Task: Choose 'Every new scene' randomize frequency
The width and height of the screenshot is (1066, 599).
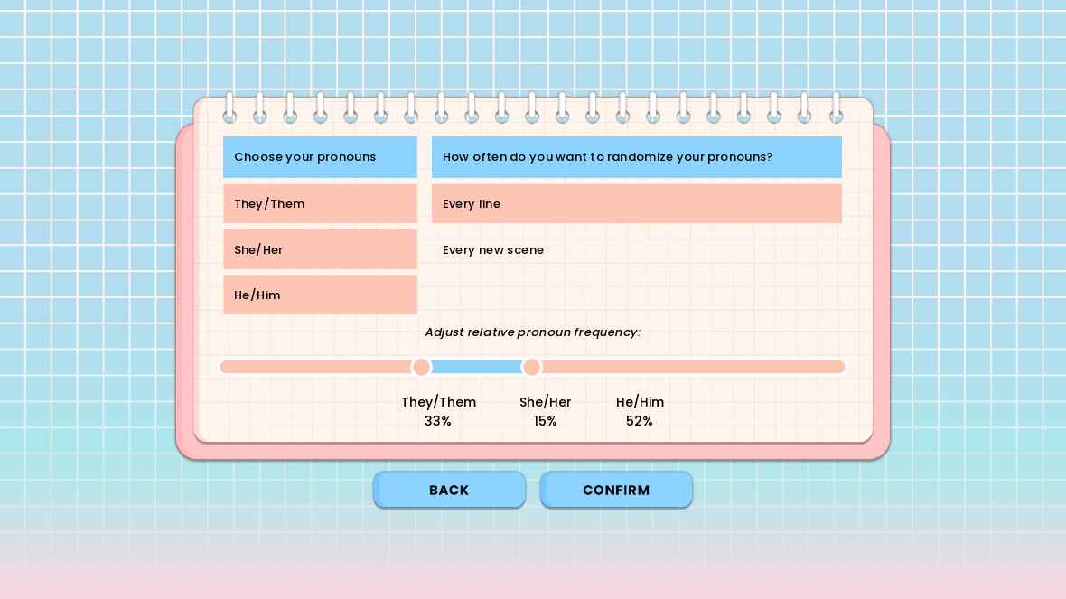Action: 636,249
